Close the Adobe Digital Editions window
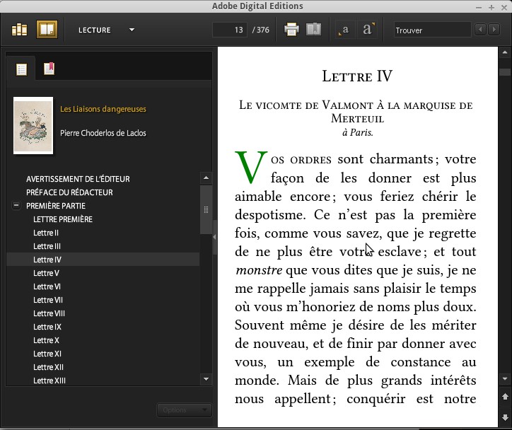Screen dimensions: 512x430 tap(504, 7)
